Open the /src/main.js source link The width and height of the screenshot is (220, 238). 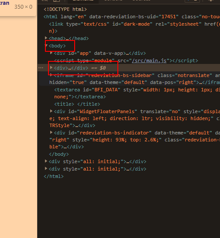[149, 60]
